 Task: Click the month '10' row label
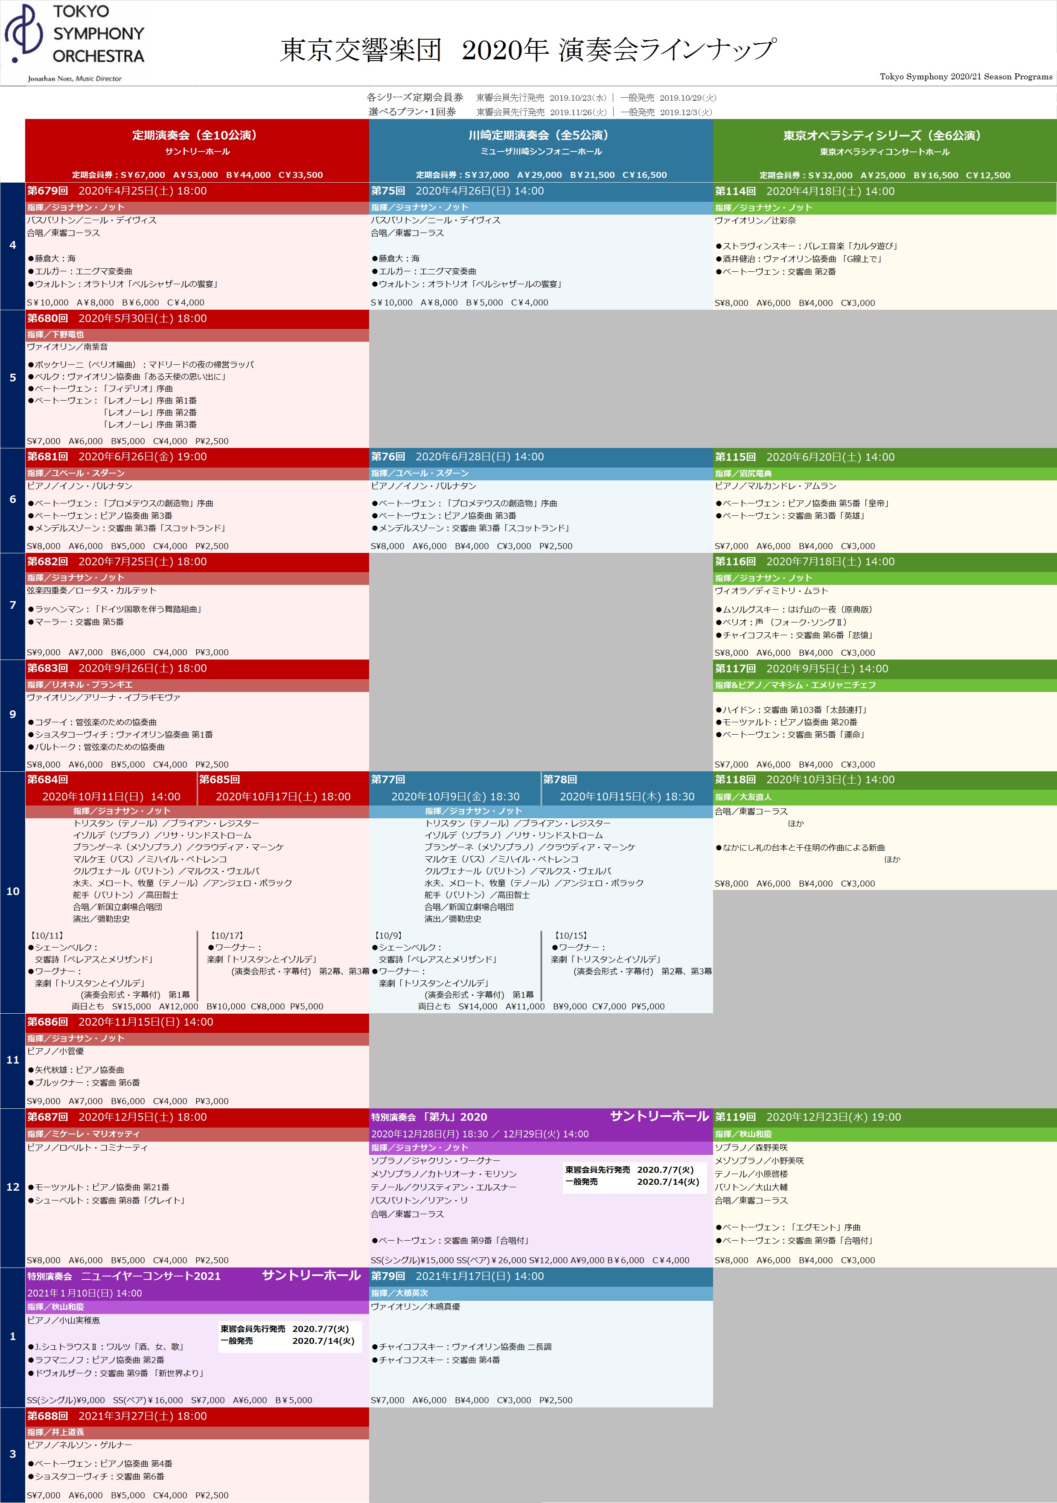point(12,891)
